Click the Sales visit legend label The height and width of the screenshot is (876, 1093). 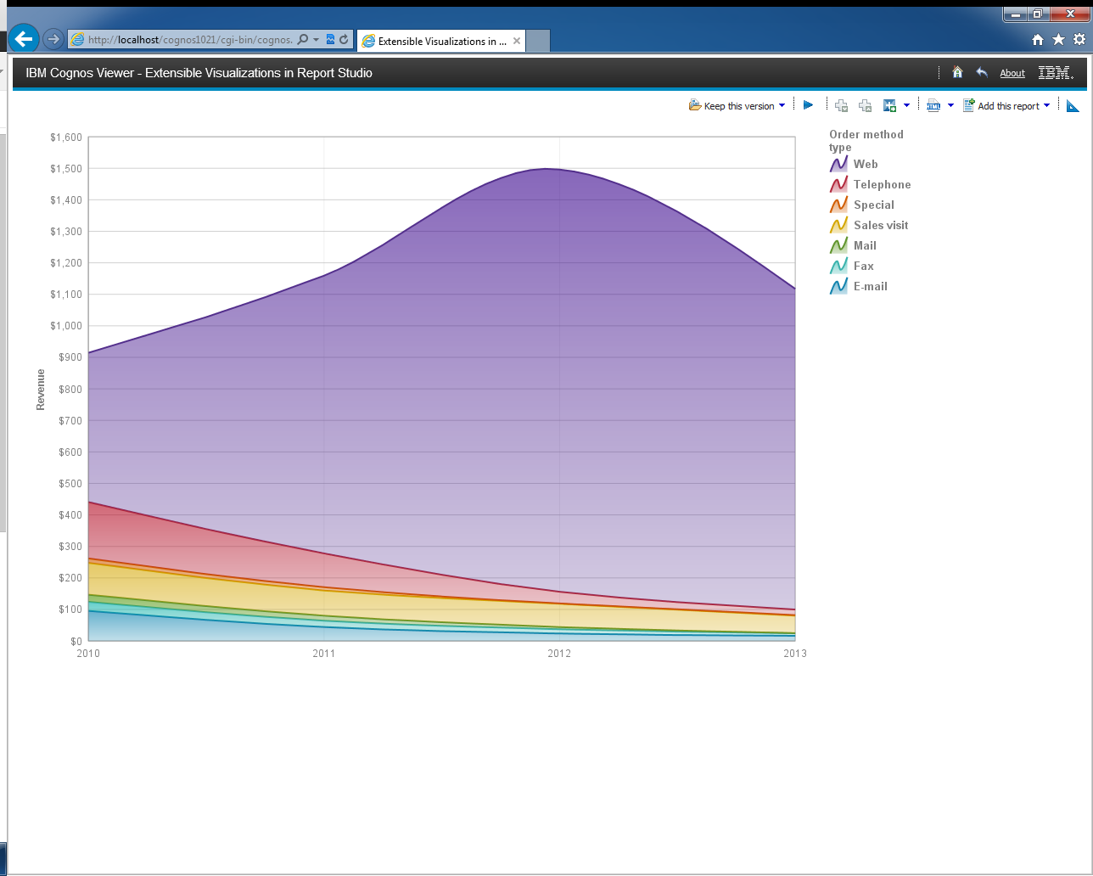click(x=881, y=225)
